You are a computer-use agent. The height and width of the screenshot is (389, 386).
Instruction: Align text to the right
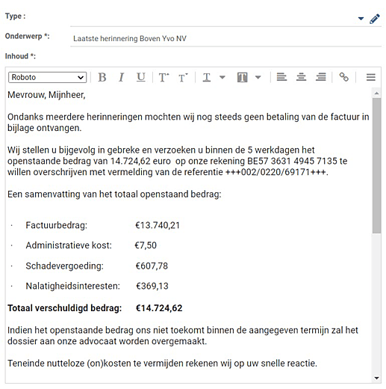(x=321, y=77)
